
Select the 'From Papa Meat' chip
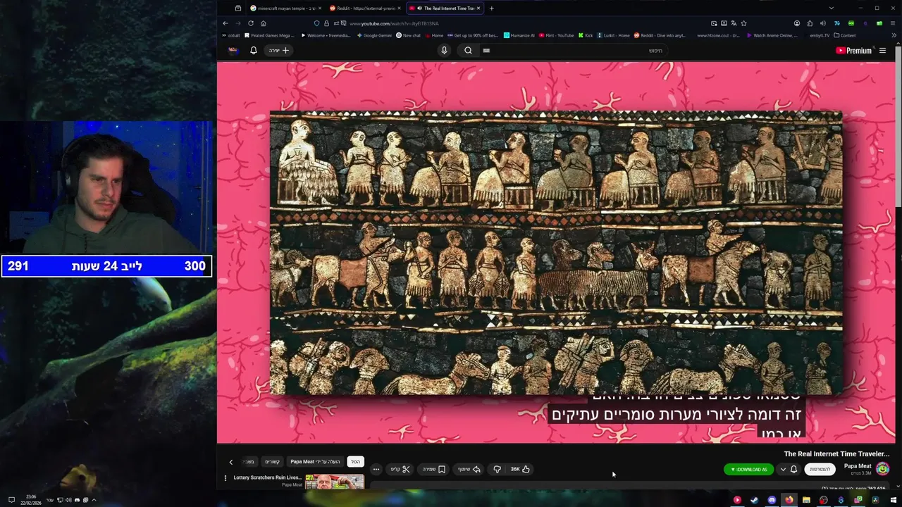[315, 461]
